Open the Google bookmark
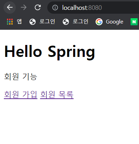The height and width of the screenshot is (144, 139). [x=109, y=22]
